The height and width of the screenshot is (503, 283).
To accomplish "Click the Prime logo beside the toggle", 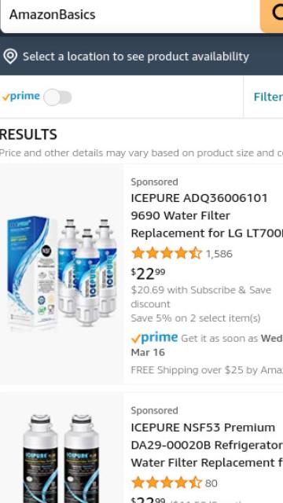I will point(21,97).
